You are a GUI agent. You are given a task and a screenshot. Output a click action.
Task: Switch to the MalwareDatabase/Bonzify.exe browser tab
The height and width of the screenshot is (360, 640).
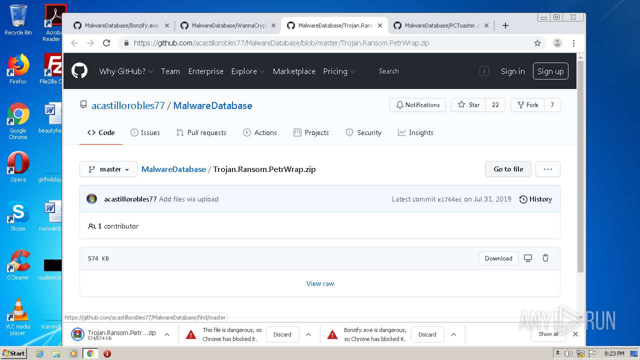coord(121,25)
